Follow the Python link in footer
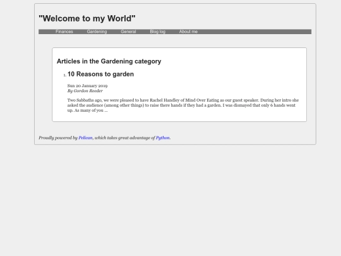The width and height of the screenshot is (341, 256). pos(163,138)
